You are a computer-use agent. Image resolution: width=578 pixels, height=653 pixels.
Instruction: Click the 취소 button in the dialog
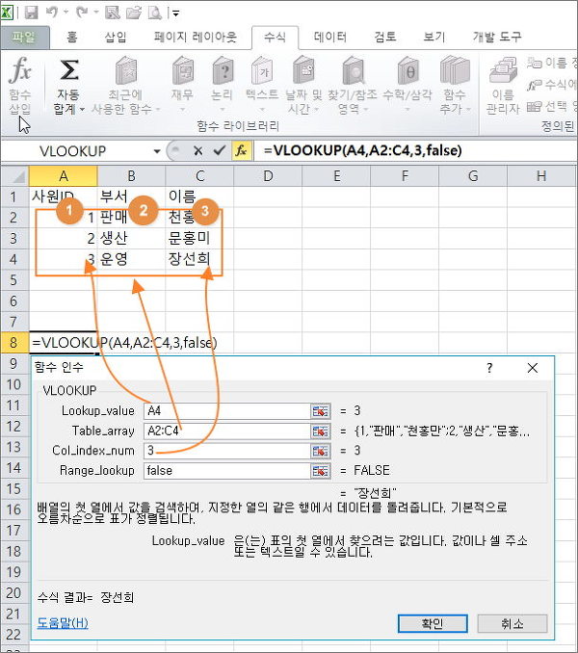pos(512,623)
